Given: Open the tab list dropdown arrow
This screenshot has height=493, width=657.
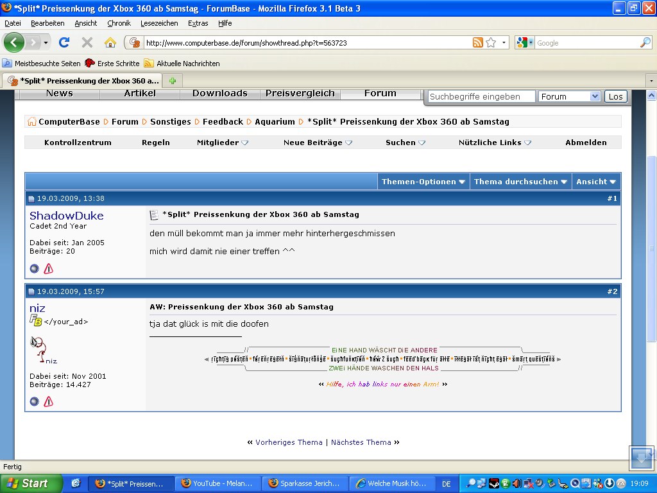Looking at the screenshot, I should 651,80.
